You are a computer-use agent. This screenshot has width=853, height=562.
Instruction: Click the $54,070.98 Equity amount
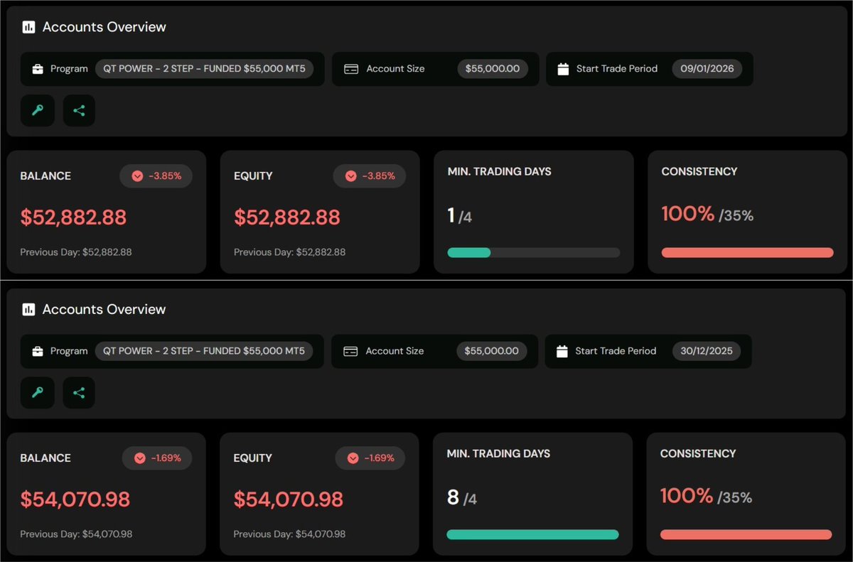coord(289,499)
